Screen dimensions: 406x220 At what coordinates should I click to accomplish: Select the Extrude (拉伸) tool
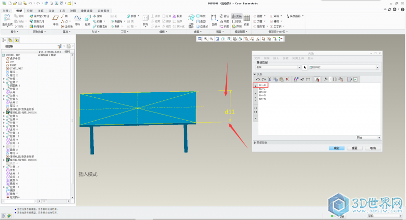(x=87, y=20)
